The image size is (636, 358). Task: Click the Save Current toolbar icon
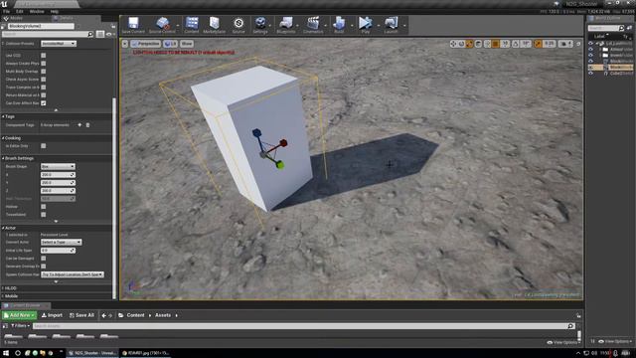click(x=133, y=25)
